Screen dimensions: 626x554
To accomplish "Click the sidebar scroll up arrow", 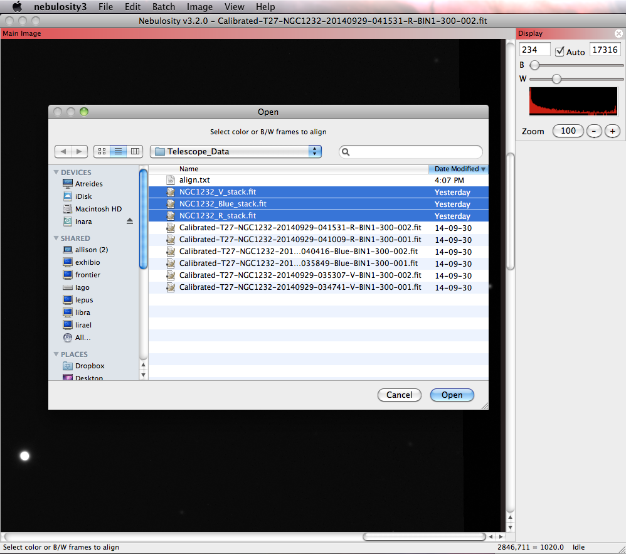I will coord(143,365).
